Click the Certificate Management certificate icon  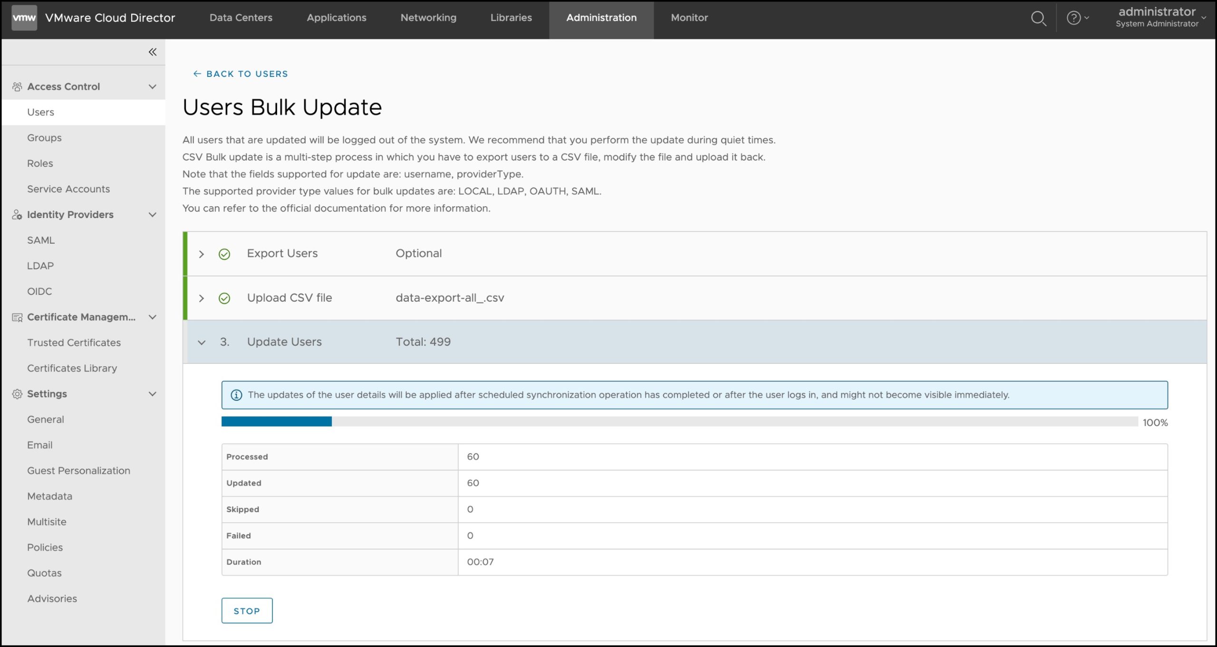(x=17, y=317)
